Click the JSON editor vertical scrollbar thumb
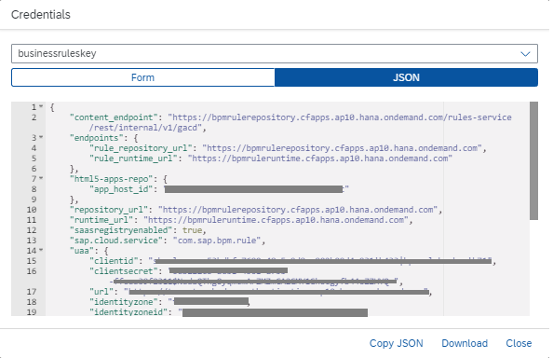This screenshot has width=553, height=358. point(533,160)
